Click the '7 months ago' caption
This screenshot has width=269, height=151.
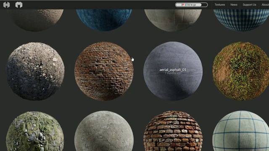(173, 73)
